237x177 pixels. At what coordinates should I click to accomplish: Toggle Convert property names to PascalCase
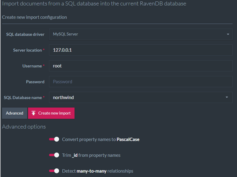[54, 139]
